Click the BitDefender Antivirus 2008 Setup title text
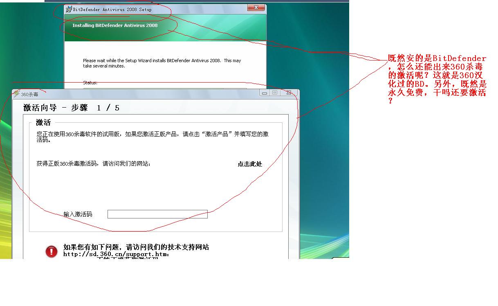 [112, 9]
